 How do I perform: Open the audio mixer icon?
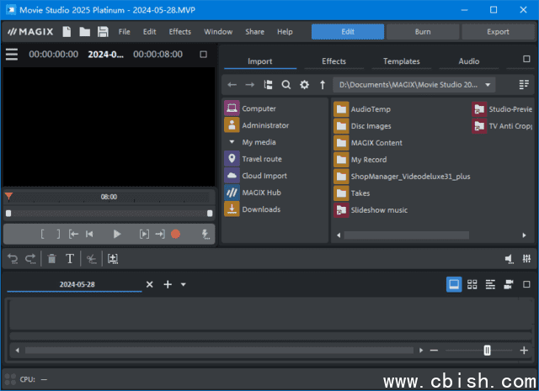point(526,259)
